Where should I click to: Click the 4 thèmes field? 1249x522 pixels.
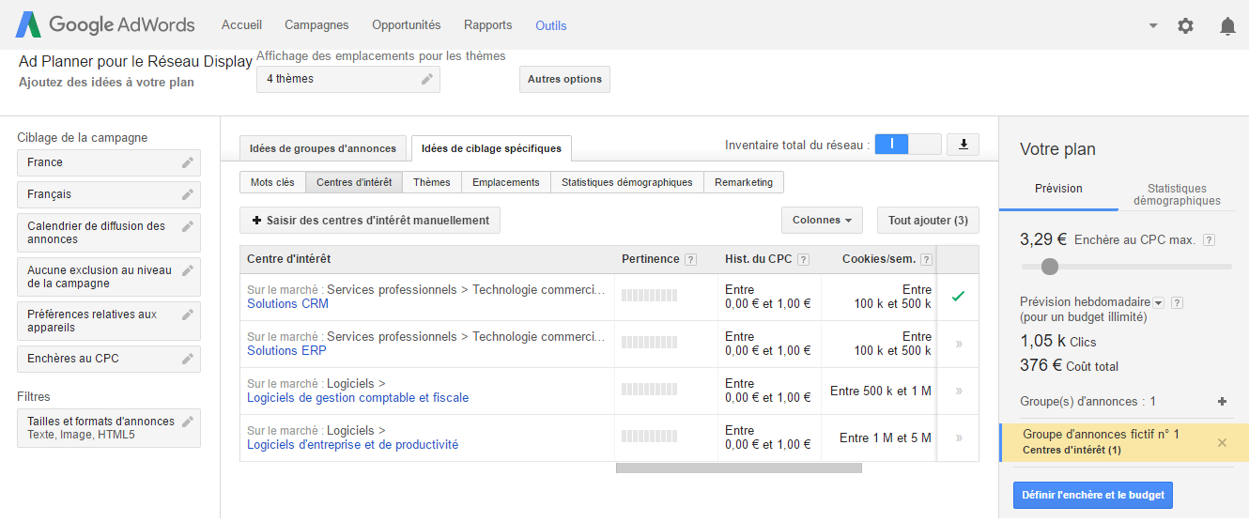[347, 80]
